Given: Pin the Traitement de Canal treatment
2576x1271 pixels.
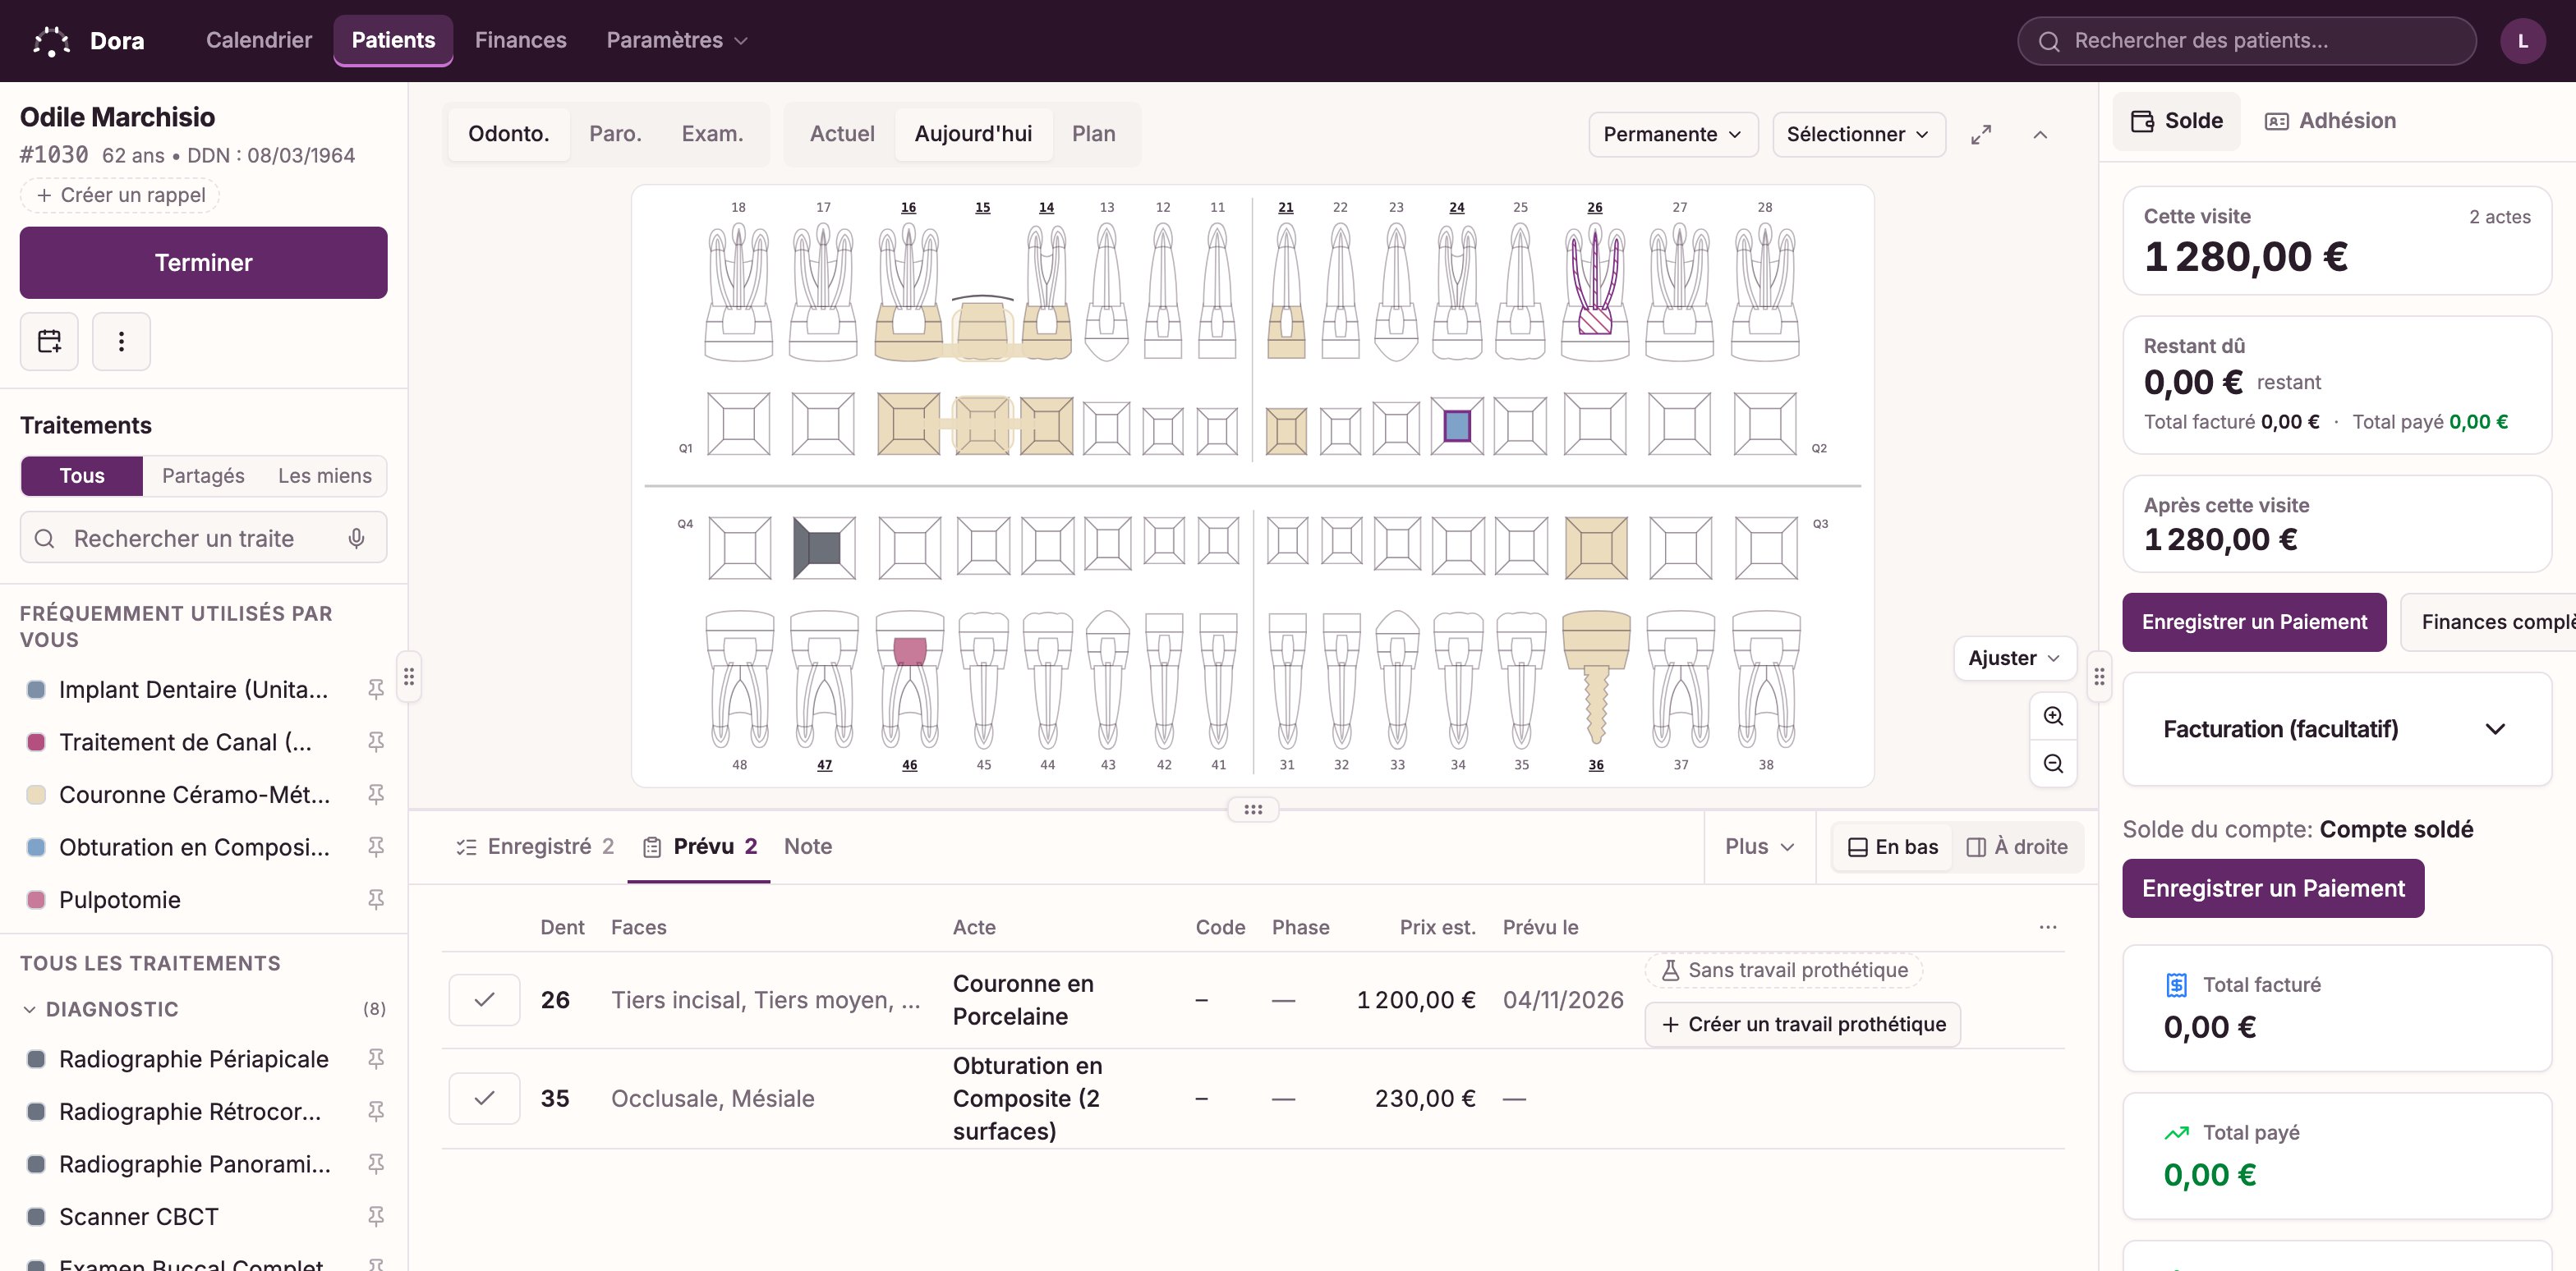Looking at the screenshot, I should coord(376,742).
